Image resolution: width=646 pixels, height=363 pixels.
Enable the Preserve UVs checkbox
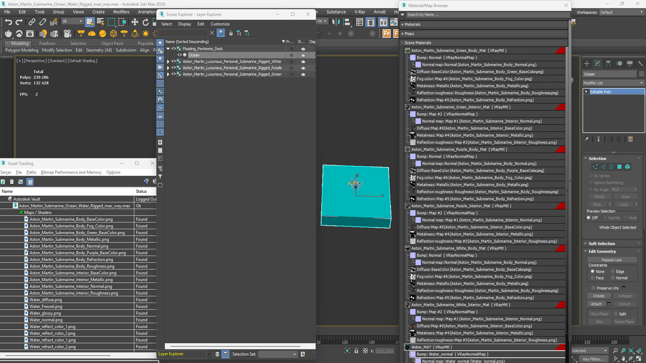pyautogui.click(x=594, y=288)
